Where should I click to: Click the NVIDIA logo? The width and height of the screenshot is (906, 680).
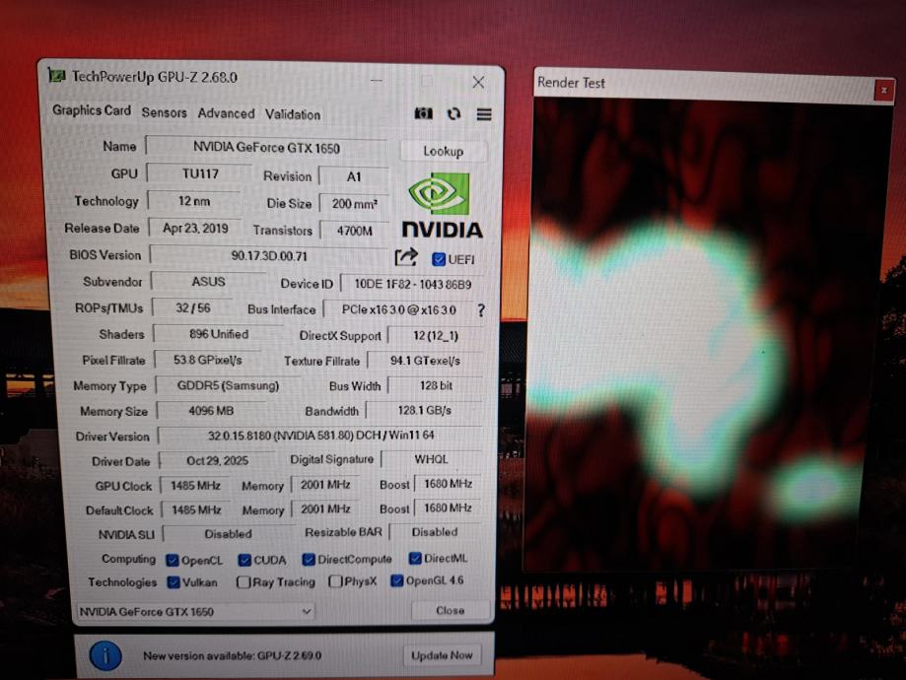(442, 205)
